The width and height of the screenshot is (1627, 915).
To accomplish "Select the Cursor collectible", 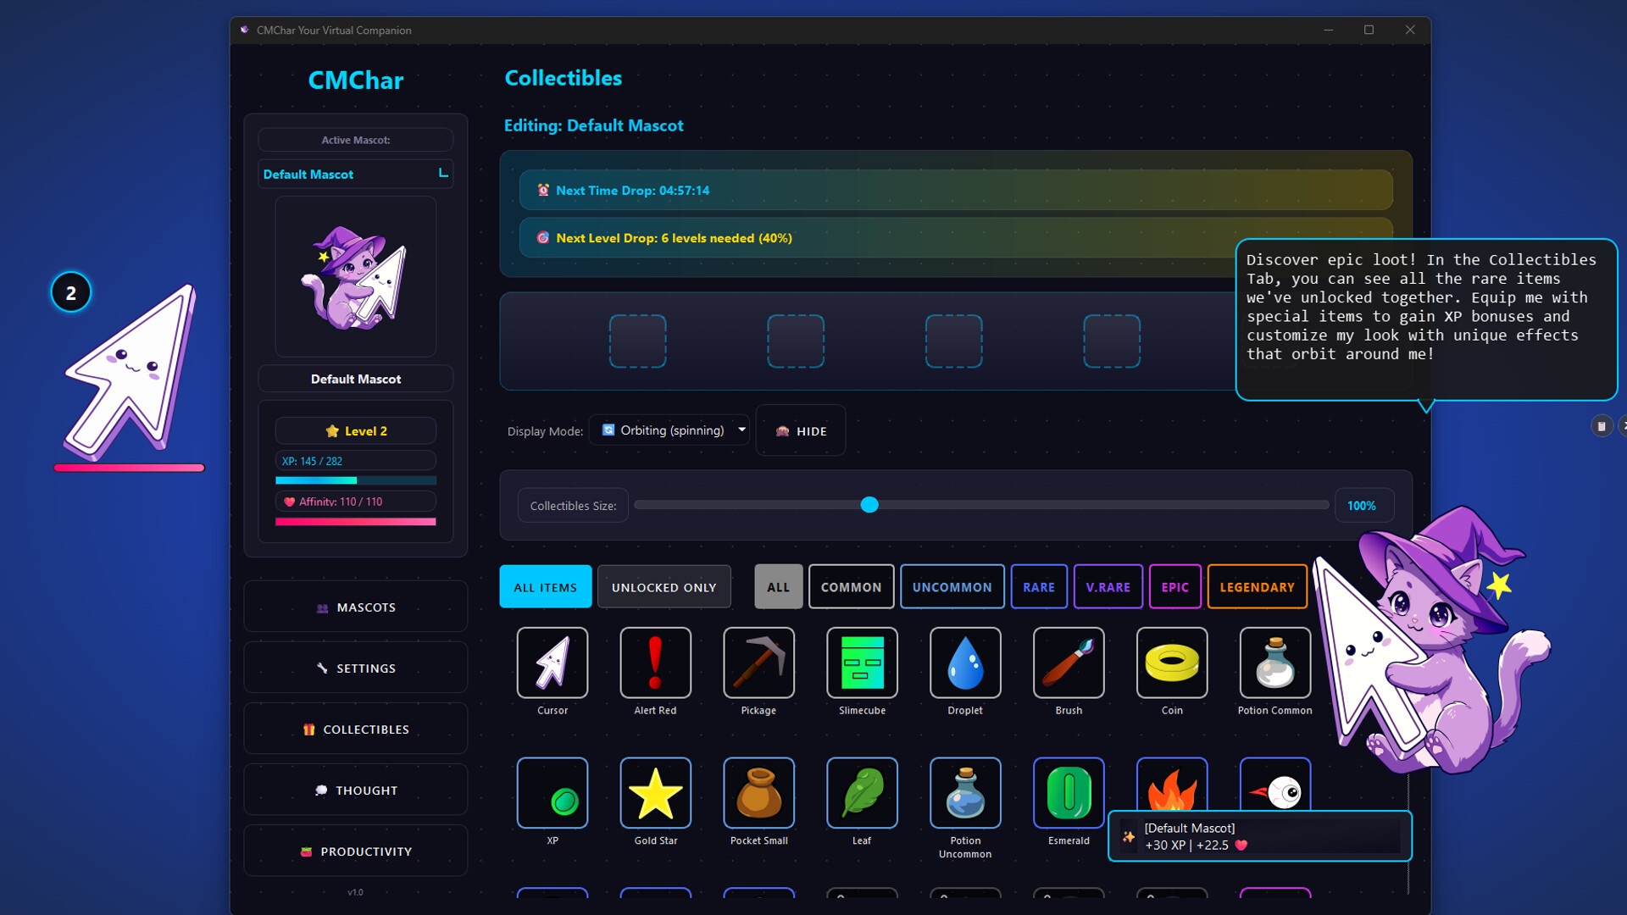I will point(552,663).
